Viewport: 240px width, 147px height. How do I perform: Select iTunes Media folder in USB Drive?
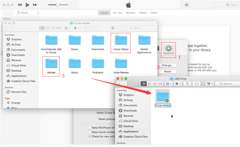(163, 98)
